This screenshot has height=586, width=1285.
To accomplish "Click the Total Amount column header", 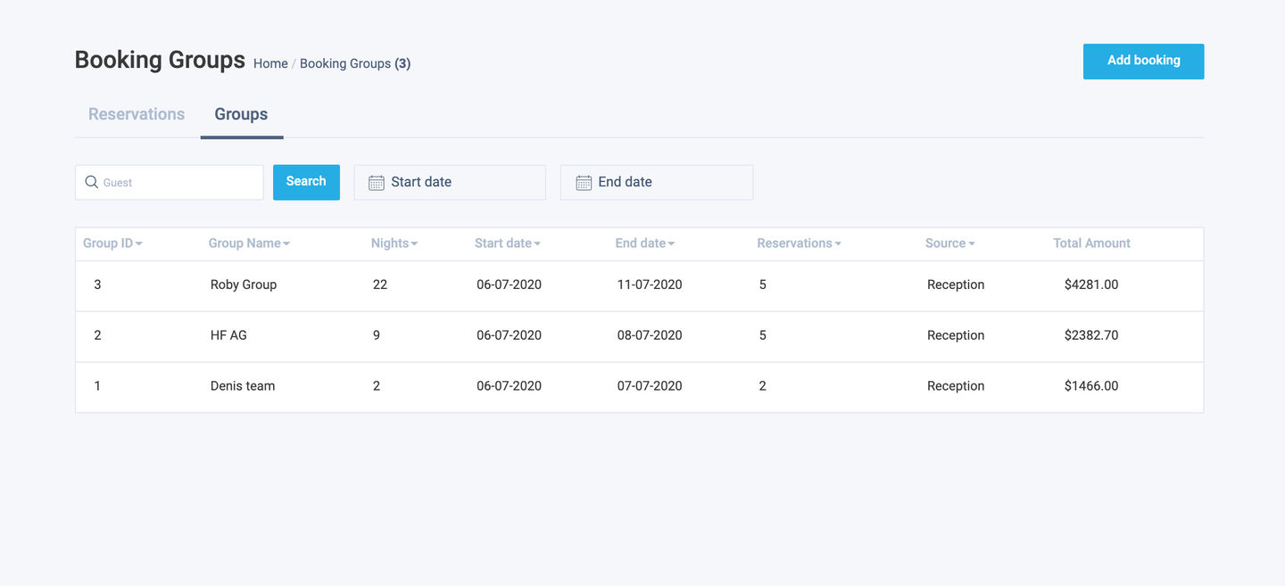I will click(x=1091, y=243).
